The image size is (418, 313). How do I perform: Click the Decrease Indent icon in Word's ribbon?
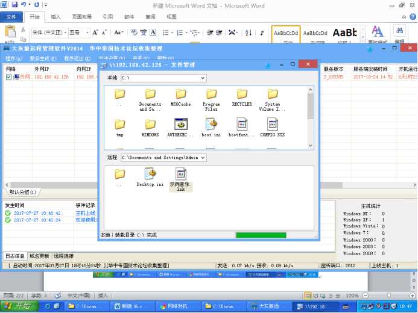[210, 33]
